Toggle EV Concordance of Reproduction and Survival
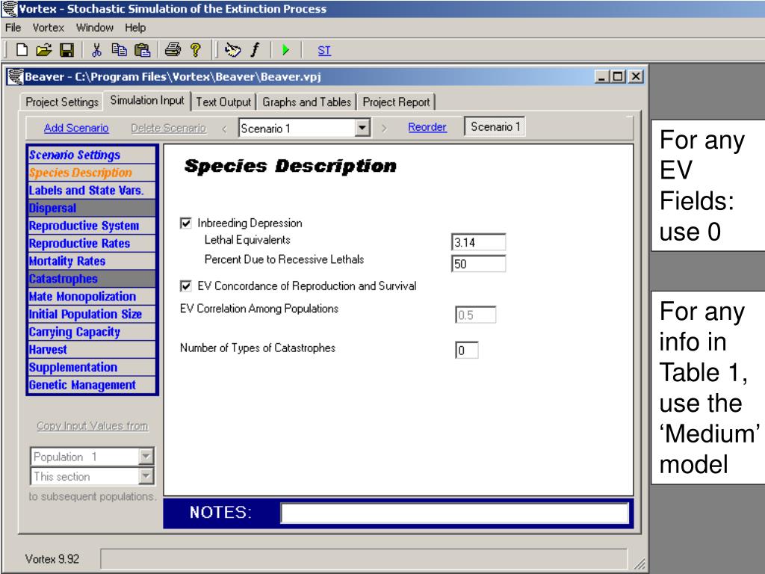The width and height of the screenshot is (765, 574). click(x=185, y=286)
